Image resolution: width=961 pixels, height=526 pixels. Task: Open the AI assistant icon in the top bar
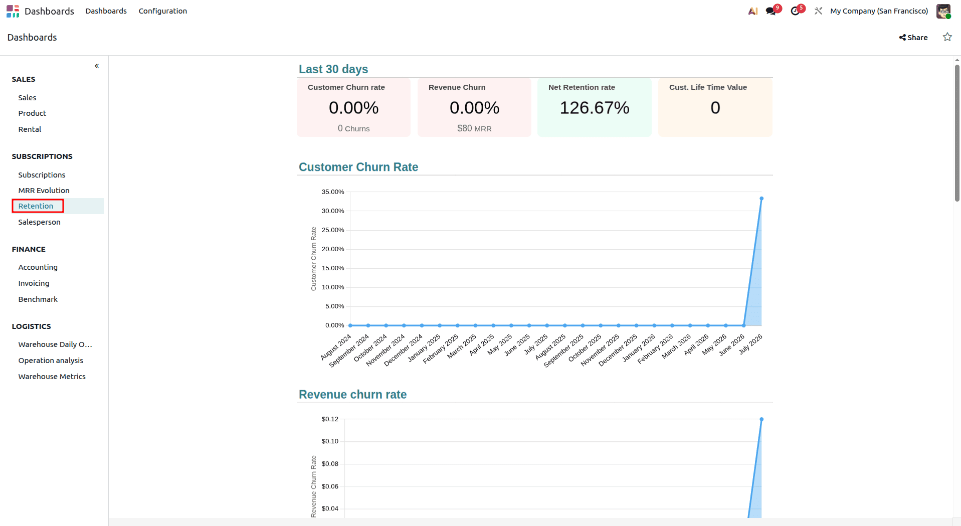(752, 11)
